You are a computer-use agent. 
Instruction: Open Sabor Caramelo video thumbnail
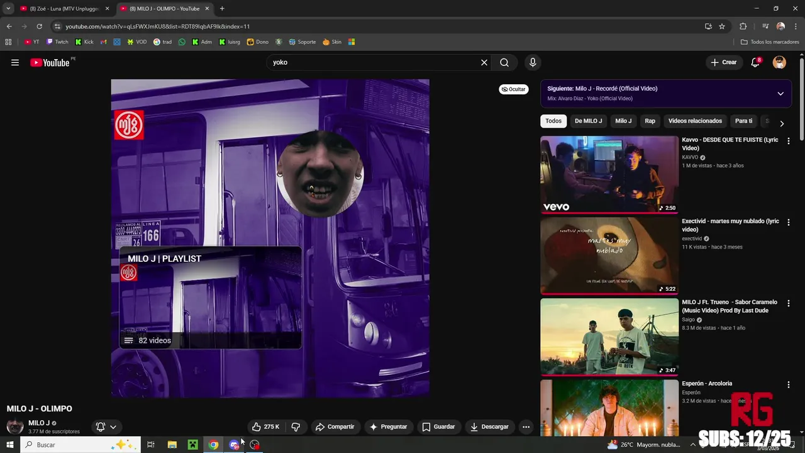click(609, 337)
